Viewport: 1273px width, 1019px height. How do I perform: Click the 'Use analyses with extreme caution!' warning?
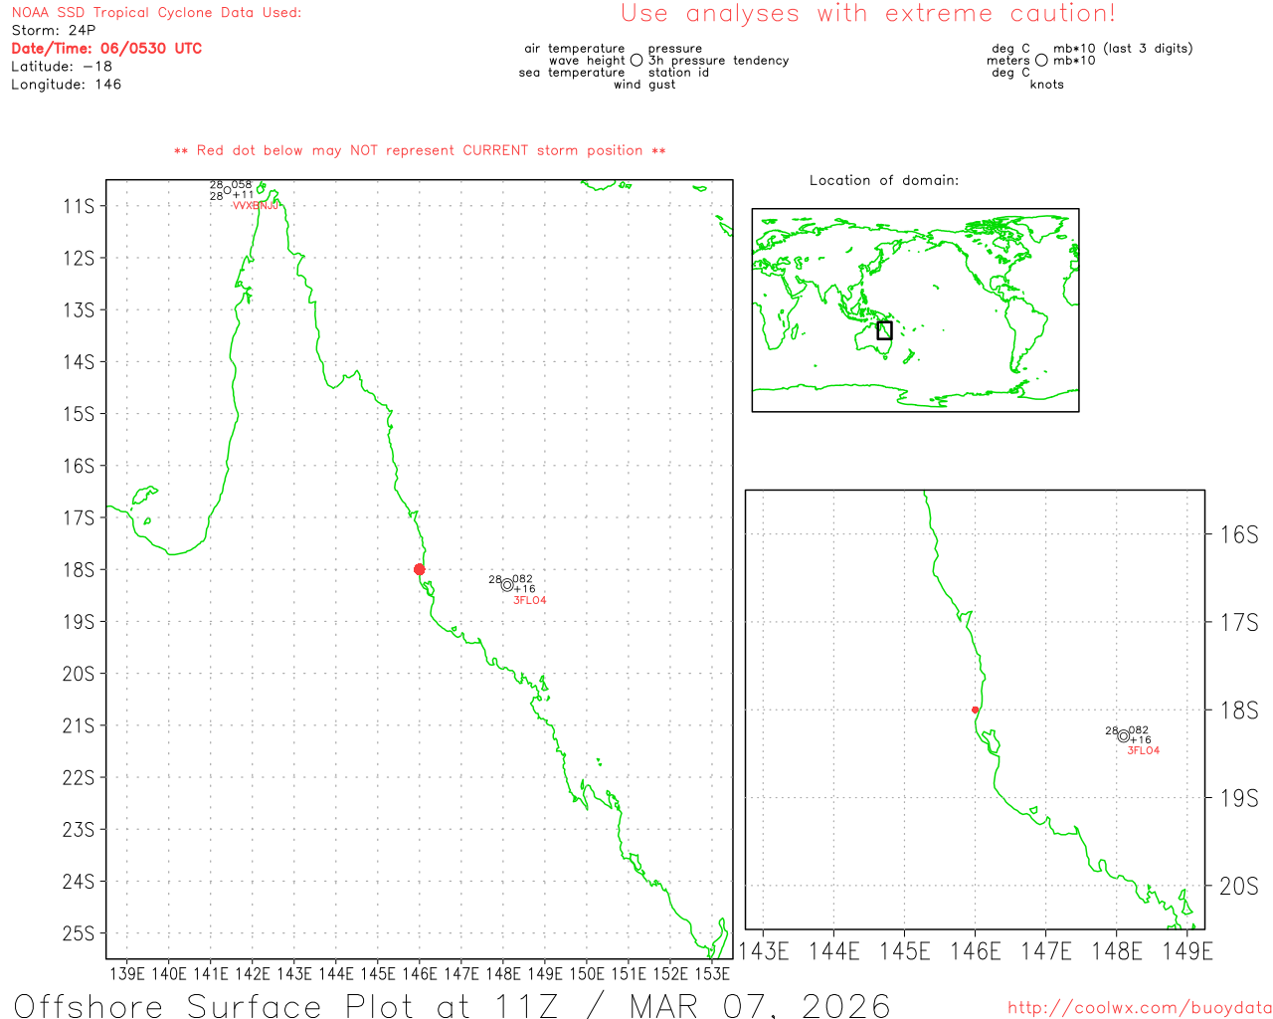pyautogui.click(x=868, y=14)
